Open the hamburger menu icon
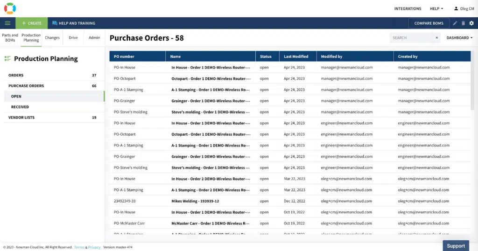478x251 pixels. [x=7, y=23]
